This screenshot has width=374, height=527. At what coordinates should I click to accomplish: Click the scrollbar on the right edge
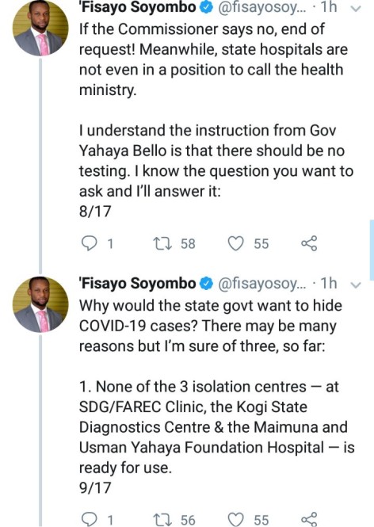[x=372, y=250]
